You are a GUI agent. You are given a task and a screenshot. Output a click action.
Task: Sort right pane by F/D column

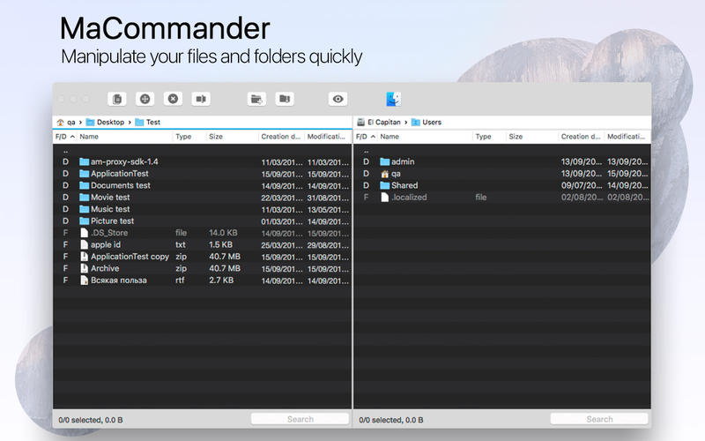point(366,137)
